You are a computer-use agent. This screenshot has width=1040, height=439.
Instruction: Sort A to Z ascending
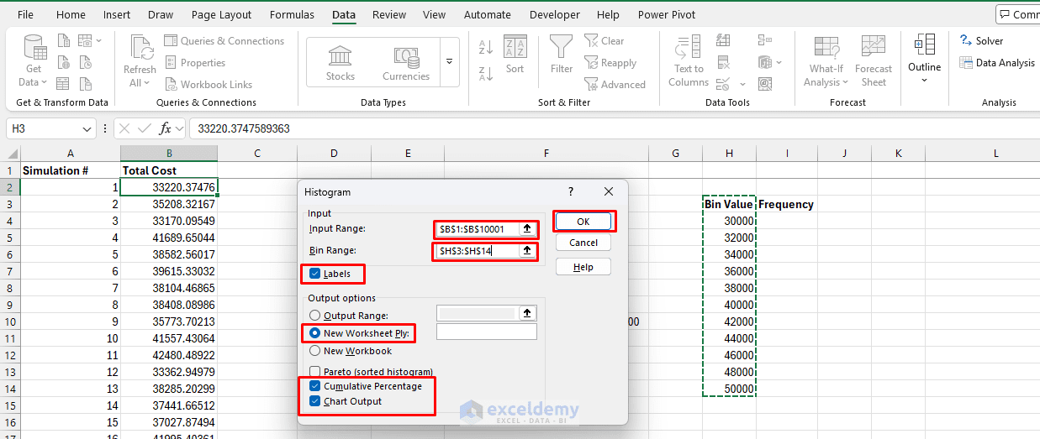tap(486, 48)
